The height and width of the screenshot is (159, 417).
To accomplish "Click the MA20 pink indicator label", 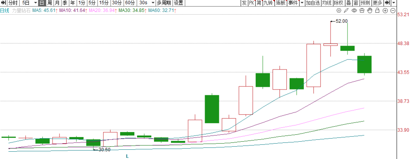I will tap(102, 10).
